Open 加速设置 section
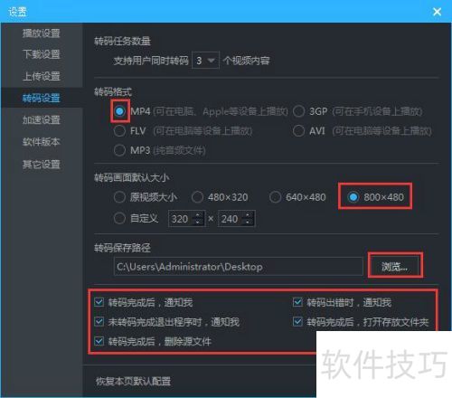The width and height of the screenshot is (452, 398). (42, 119)
